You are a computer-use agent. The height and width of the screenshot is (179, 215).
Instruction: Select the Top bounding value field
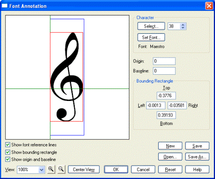(x=166, y=96)
